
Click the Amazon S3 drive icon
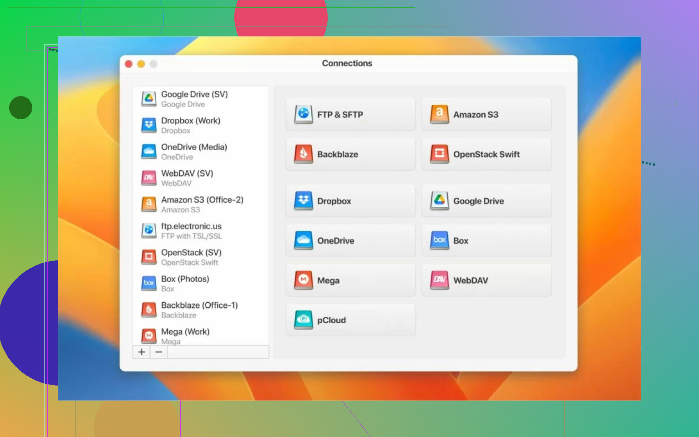click(x=439, y=114)
